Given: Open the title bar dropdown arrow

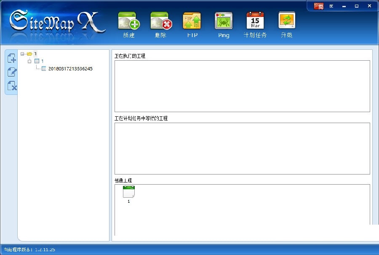Looking at the screenshot, I should 332,6.
